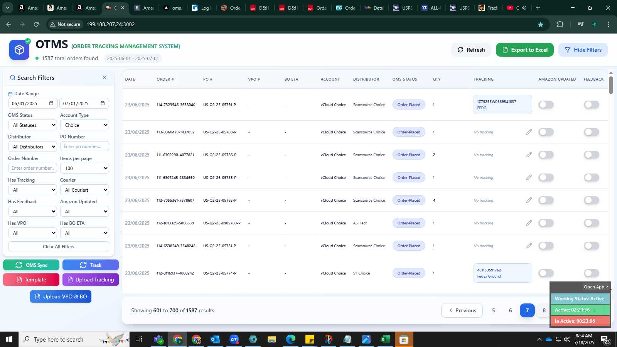Click Clear All Filters
Screen dimensions: 617x347
tap(59, 246)
